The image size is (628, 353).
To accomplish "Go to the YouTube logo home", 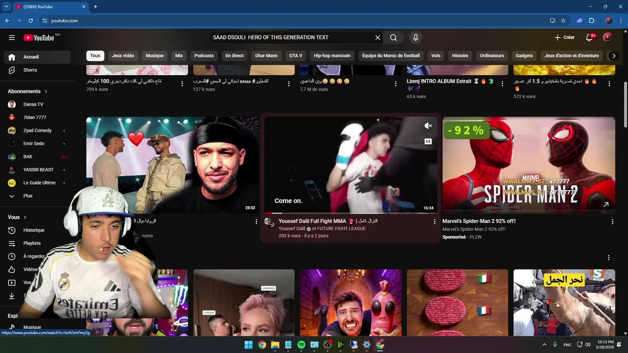I will 39,38.
